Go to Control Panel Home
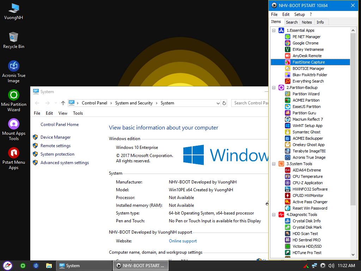 click(x=60, y=125)
